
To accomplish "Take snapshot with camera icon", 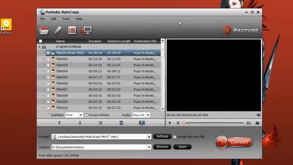I will click(249, 123).
